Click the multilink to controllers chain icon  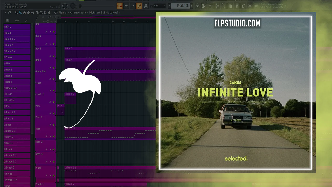click(139, 6)
